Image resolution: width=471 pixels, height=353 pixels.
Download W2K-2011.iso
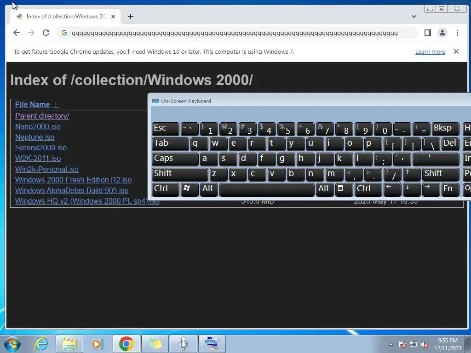(x=38, y=158)
